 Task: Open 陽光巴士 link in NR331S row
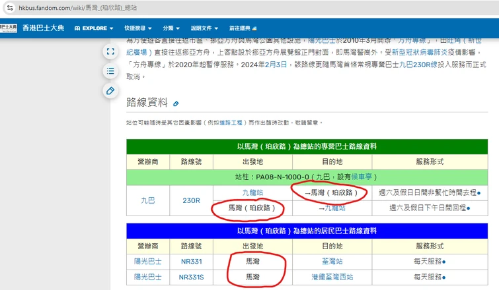point(148,277)
